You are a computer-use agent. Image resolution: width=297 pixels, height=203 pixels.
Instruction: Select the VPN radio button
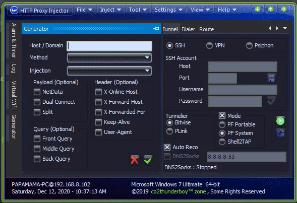pyautogui.click(x=209, y=45)
